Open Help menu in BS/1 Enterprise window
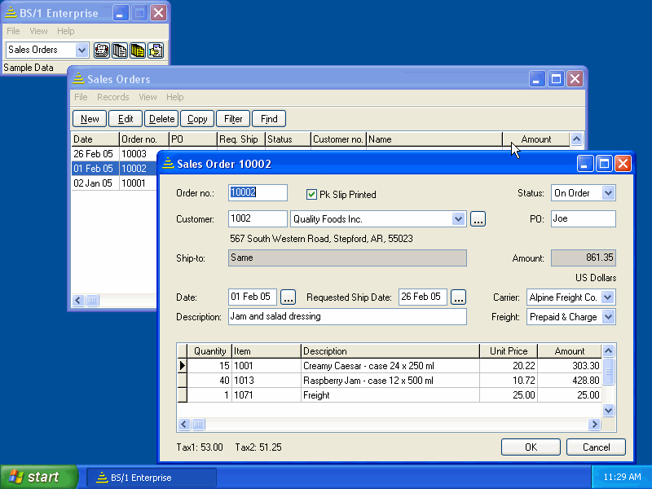 pyautogui.click(x=66, y=31)
